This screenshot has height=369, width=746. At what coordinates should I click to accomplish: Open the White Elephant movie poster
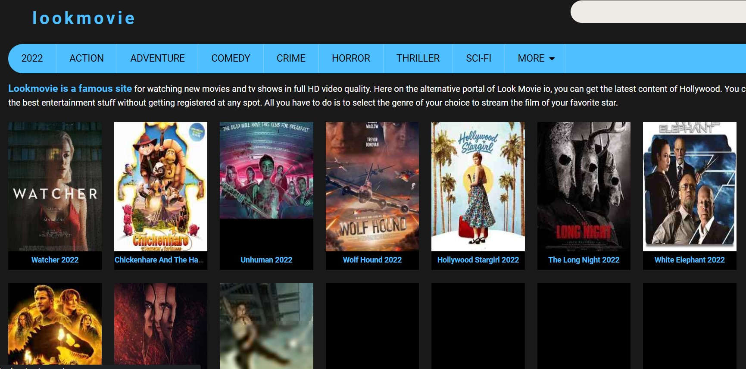click(690, 187)
